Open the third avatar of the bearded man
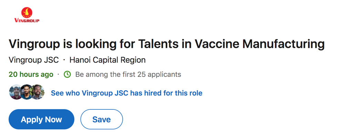Viewport: 341px width, 139px height. 38,92
